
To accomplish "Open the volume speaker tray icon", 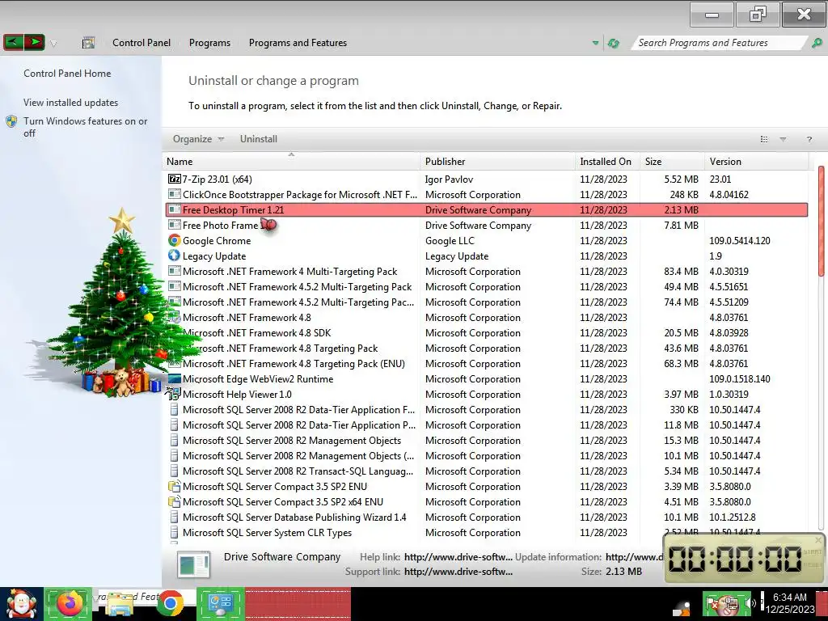I will tap(750, 603).
